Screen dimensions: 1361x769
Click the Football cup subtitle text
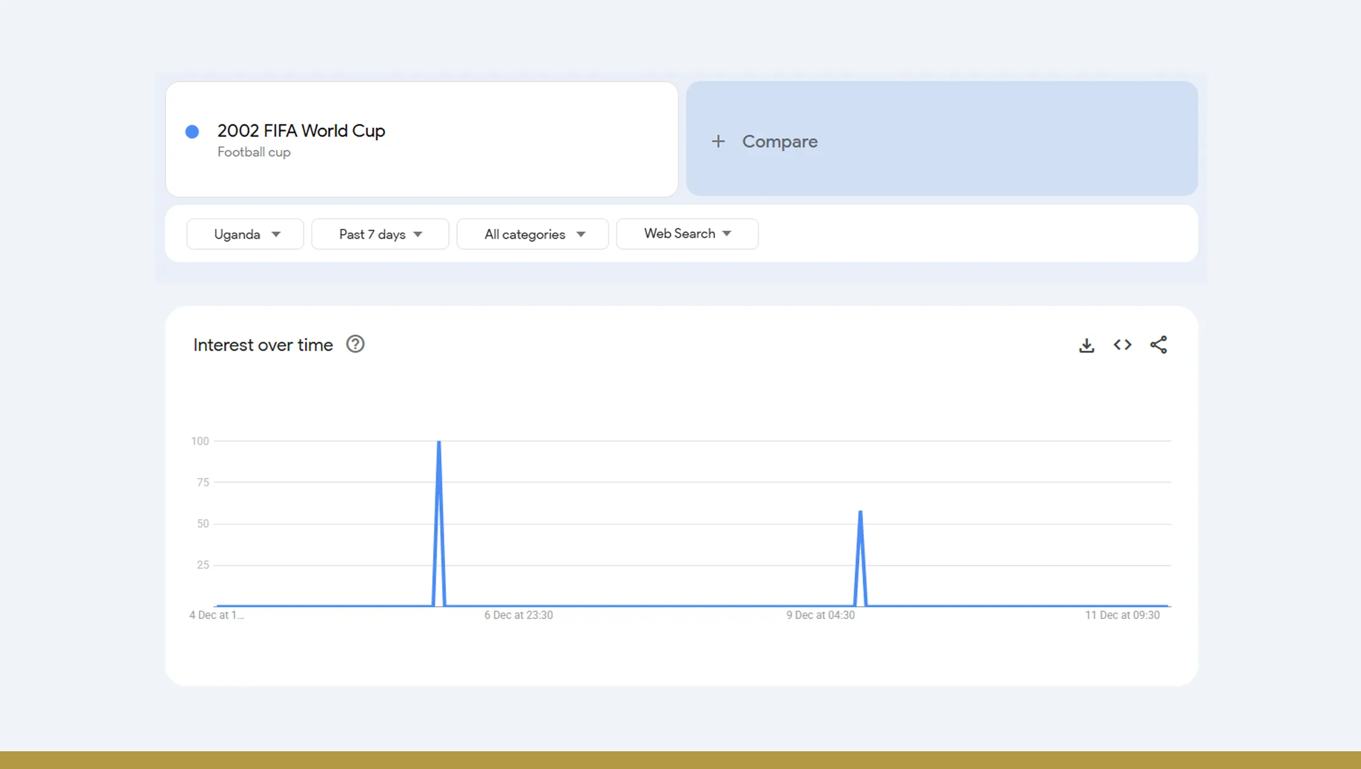tap(253, 152)
